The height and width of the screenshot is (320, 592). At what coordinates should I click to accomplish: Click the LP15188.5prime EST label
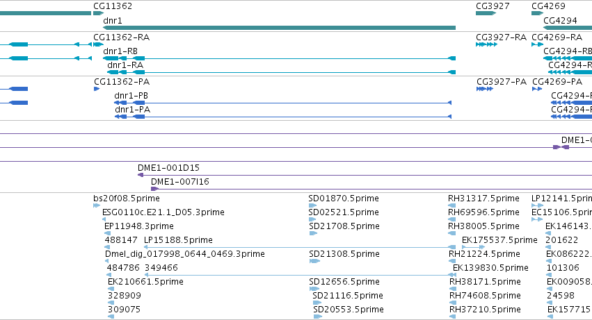[x=178, y=240]
